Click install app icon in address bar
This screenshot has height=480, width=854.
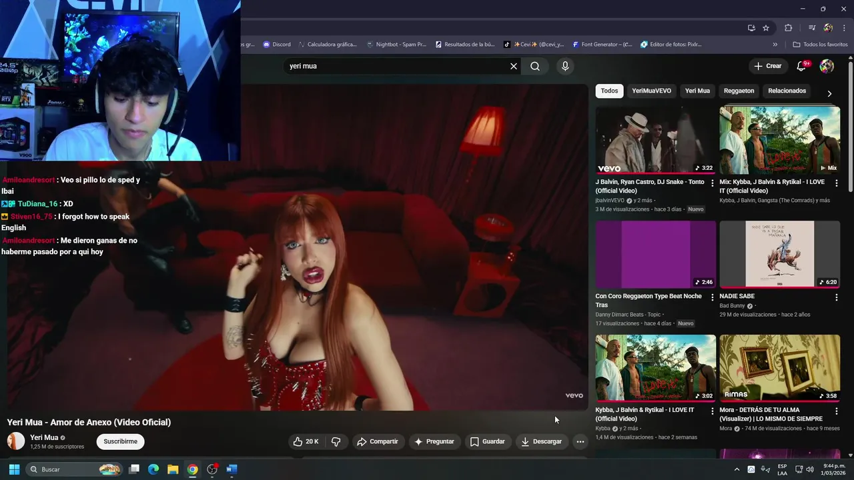point(751,28)
